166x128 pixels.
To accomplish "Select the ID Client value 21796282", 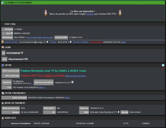I will pyautogui.click(x=18, y=29).
